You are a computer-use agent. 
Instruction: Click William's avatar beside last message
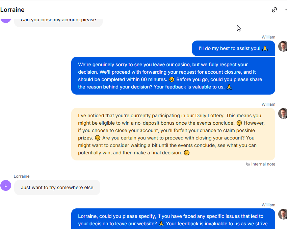pos(283,214)
